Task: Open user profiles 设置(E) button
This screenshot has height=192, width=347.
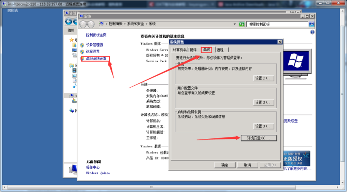Action: [x=264, y=102]
